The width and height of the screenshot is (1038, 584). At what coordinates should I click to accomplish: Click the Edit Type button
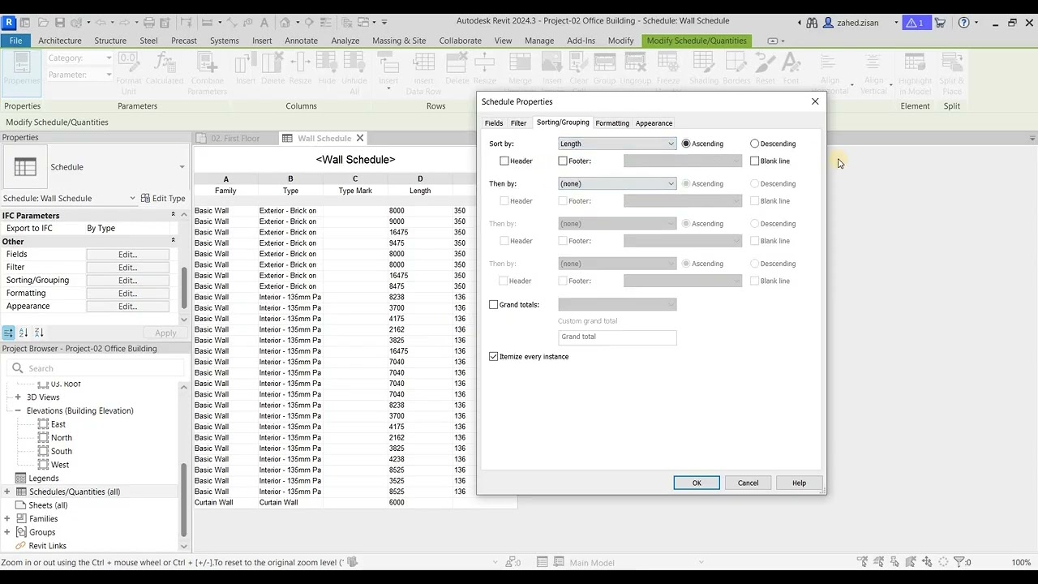pos(163,198)
